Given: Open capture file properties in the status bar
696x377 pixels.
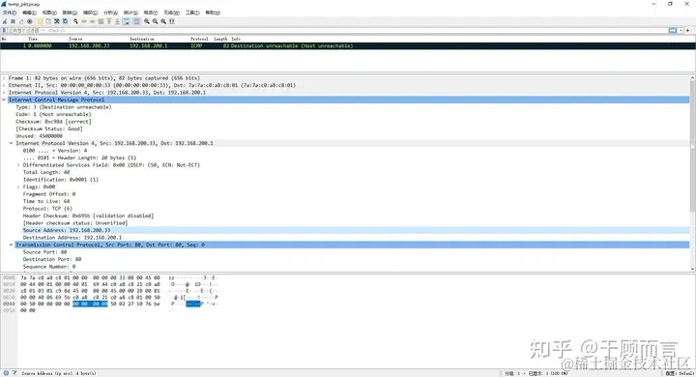Looking at the screenshot, I should (x=14, y=373).
